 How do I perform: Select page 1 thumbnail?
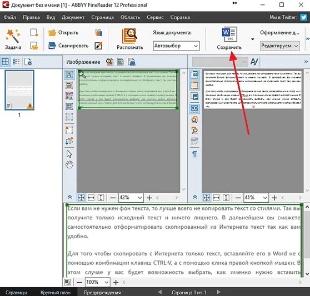pyautogui.click(x=19, y=90)
